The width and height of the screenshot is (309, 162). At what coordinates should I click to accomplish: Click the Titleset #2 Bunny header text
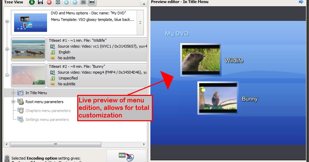point(77,66)
